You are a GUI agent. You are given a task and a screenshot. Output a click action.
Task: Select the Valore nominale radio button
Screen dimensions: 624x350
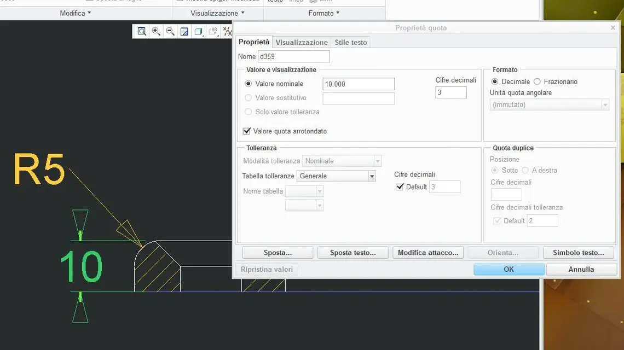(x=249, y=84)
